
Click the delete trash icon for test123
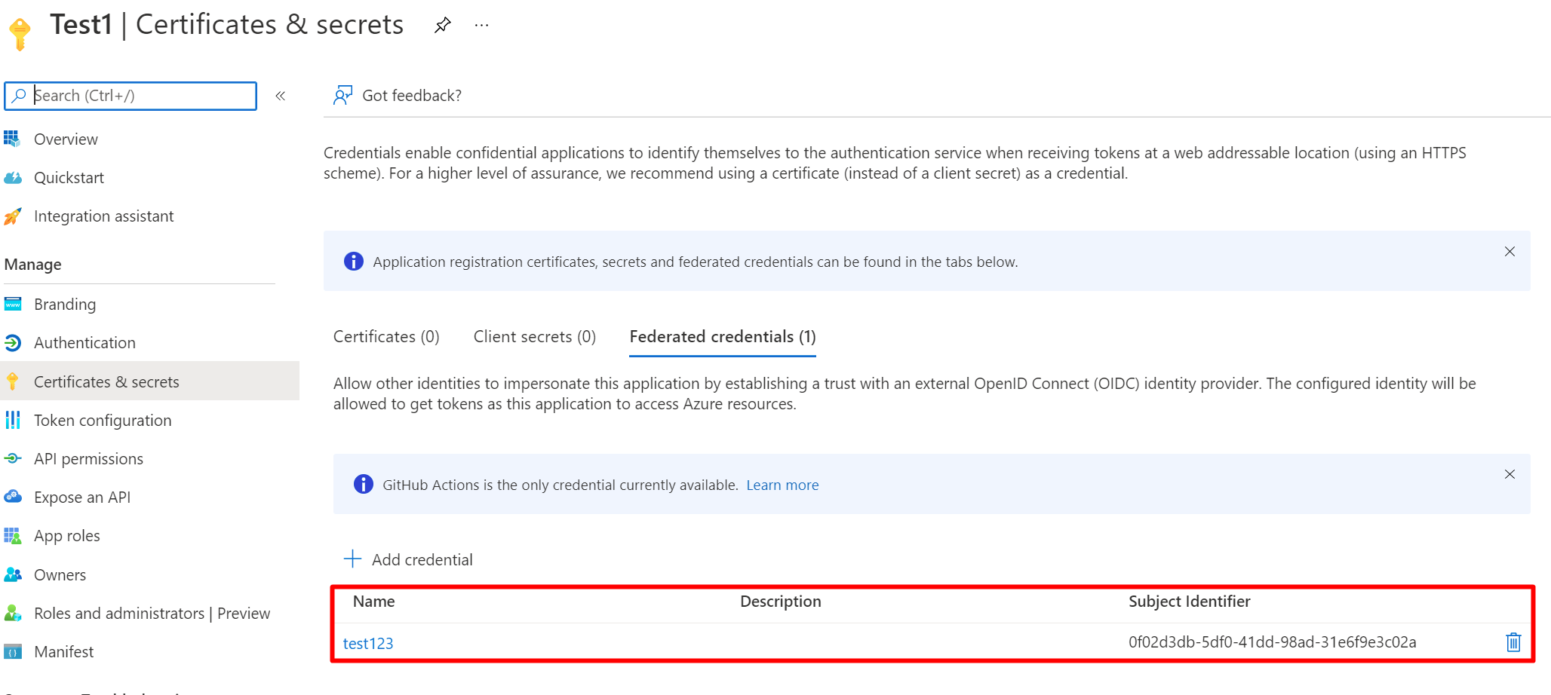point(1513,642)
